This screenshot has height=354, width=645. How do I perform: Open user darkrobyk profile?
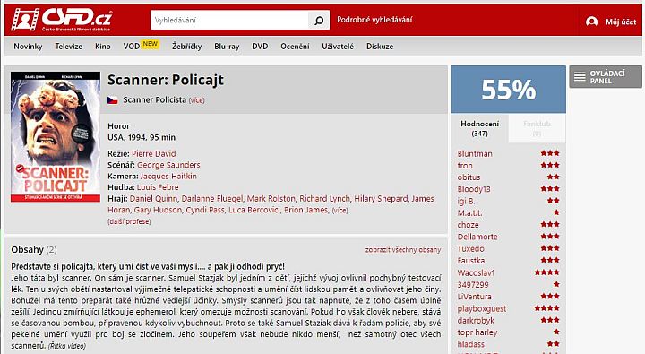(x=476, y=320)
